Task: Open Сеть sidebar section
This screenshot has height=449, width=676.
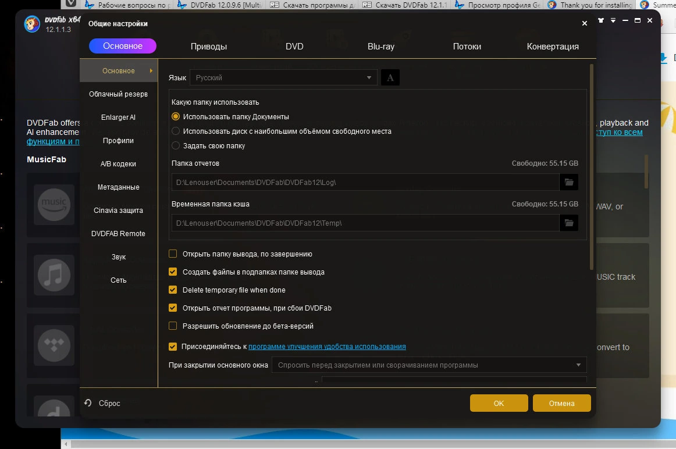Action: pos(119,280)
